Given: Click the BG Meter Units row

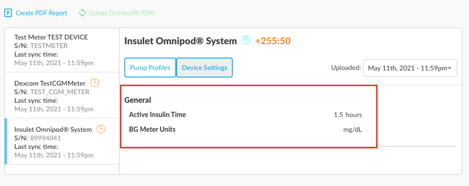Looking at the screenshot, I should tap(246, 130).
